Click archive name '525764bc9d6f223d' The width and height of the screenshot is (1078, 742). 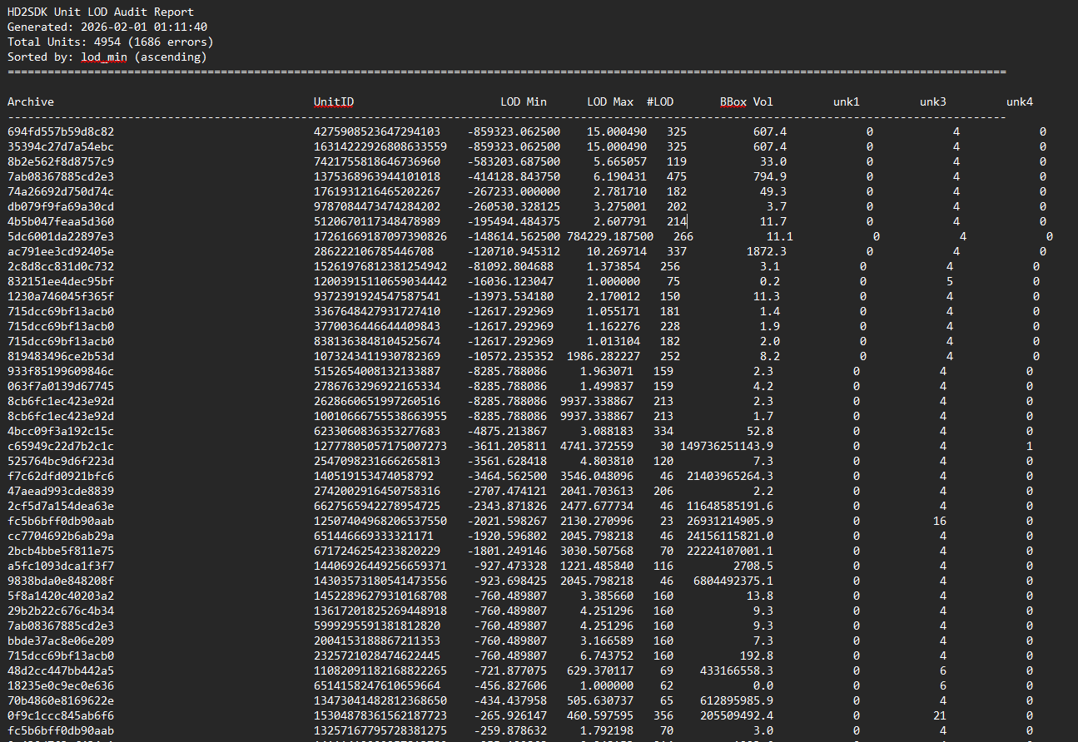coord(61,462)
